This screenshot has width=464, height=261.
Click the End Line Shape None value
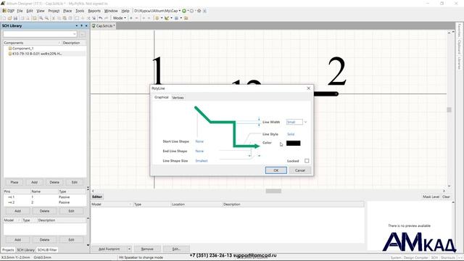point(199,151)
